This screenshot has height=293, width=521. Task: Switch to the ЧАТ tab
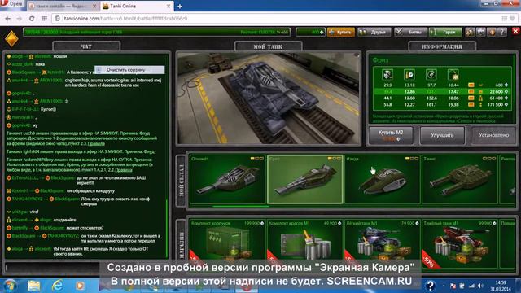(86, 46)
